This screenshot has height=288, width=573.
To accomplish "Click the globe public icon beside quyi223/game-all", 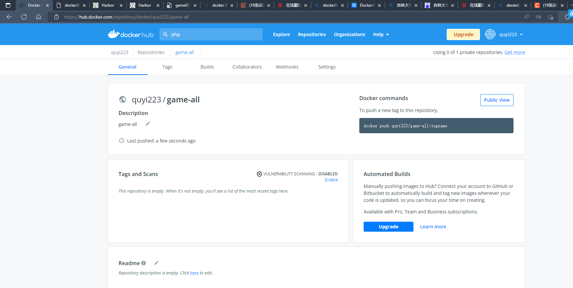I will [123, 99].
